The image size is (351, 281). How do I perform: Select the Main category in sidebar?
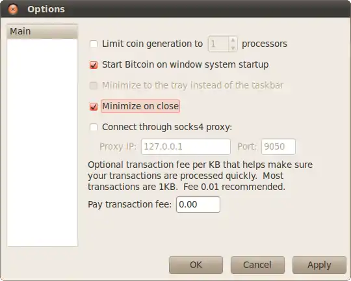[x=42, y=31]
